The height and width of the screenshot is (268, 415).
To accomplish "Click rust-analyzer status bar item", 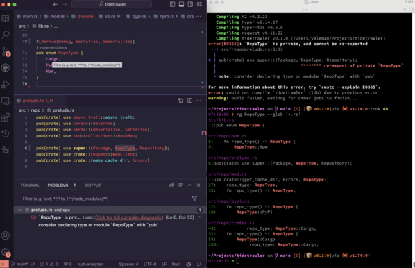I will click(90, 264).
